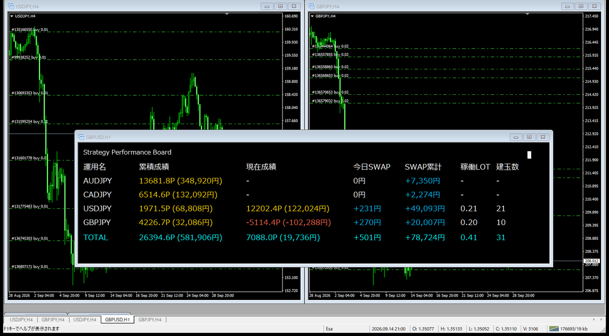
Task: Click the USDJPY,H4 window title icon
Action: (x=11, y=6)
